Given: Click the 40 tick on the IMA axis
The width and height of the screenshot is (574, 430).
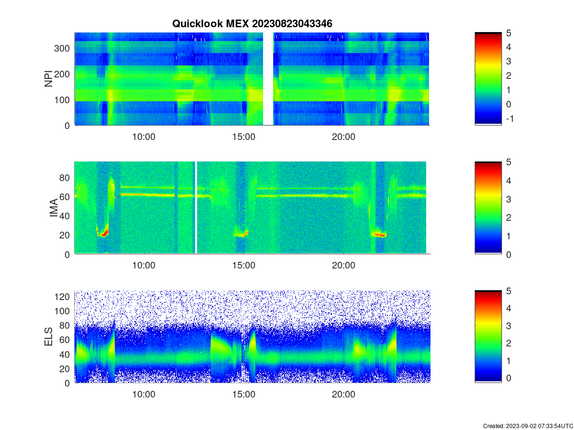Looking at the screenshot, I should click(x=66, y=215).
